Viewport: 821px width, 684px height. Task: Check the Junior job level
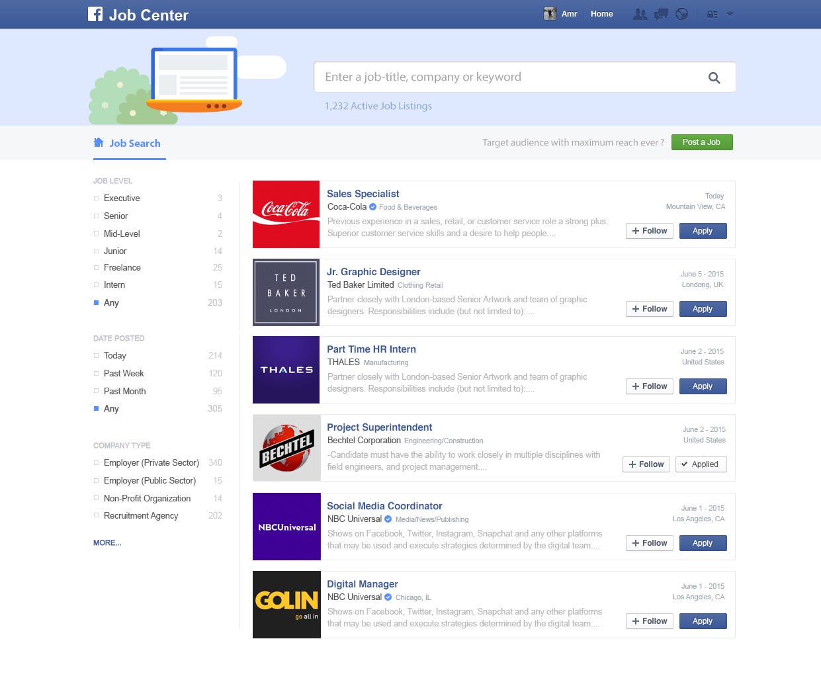point(97,251)
